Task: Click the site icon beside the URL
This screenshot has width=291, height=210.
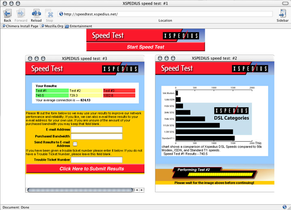Action: click(x=61, y=14)
